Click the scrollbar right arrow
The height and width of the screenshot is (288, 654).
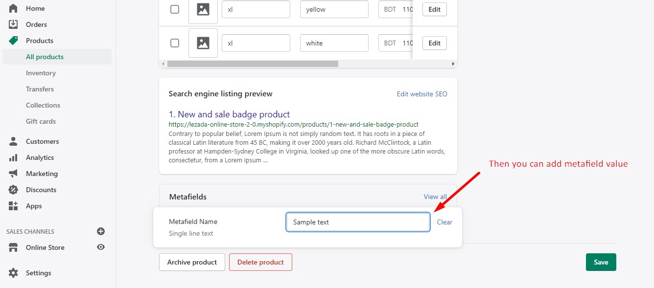pos(453,64)
